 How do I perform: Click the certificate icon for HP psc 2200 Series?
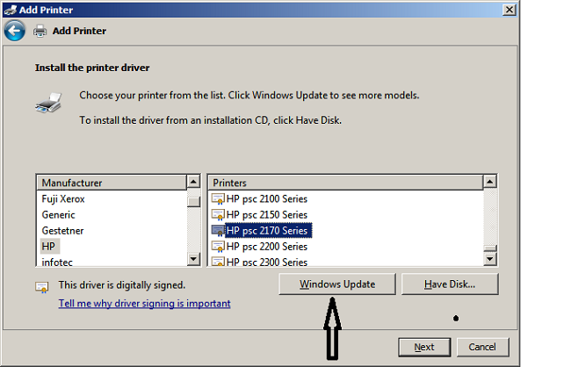[218, 247]
